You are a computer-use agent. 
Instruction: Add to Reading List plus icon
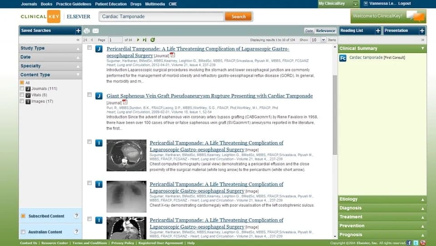[x=377, y=31]
